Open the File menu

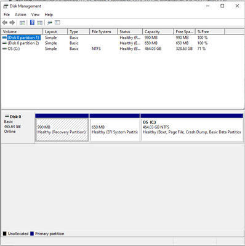click(x=7, y=15)
